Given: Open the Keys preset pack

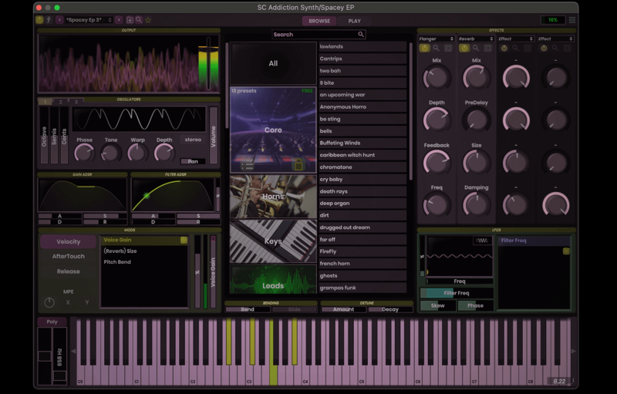Looking at the screenshot, I should [x=273, y=241].
